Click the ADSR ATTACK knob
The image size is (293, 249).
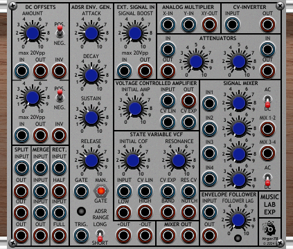(x=91, y=33)
